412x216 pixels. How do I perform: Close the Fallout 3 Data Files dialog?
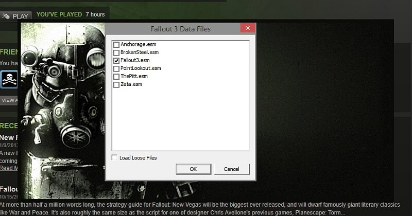click(248, 28)
